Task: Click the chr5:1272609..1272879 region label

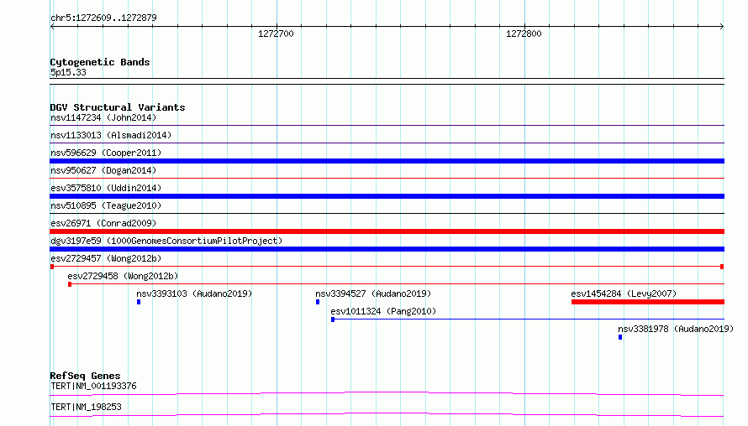Action: (103, 18)
